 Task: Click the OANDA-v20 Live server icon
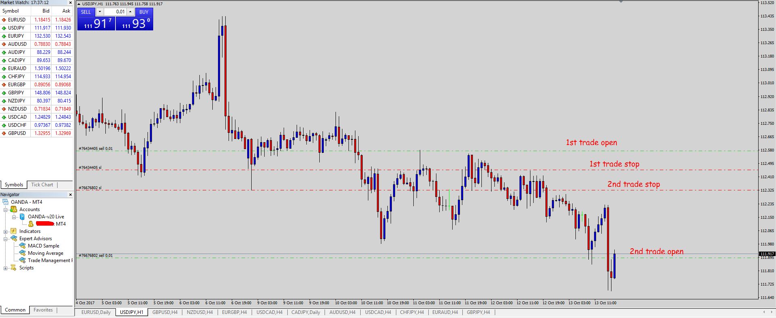(x=22, y=217)
